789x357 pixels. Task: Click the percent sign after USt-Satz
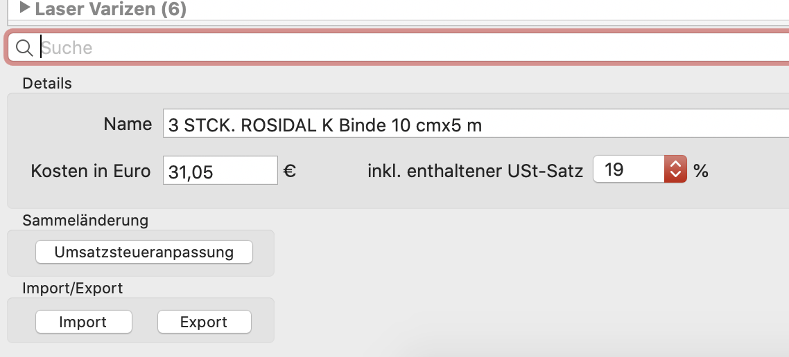click(x=701, y=171)
